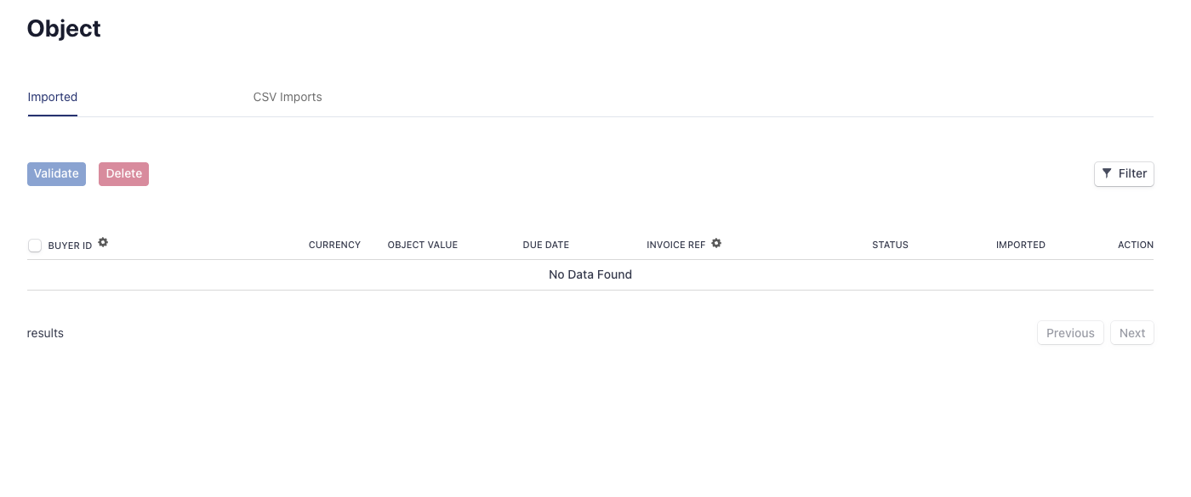The image size is (1191, 497).
Task: Switch to the Imported tab
Action: (x=53, y=97)
